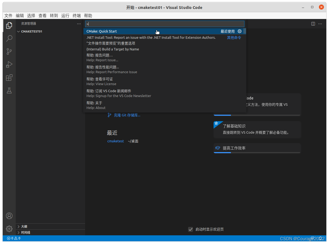The height and width of the screenshot is (244, 329).
Task: Open the 提高工作效率 walkthrough card
Action: coord(257,148)
